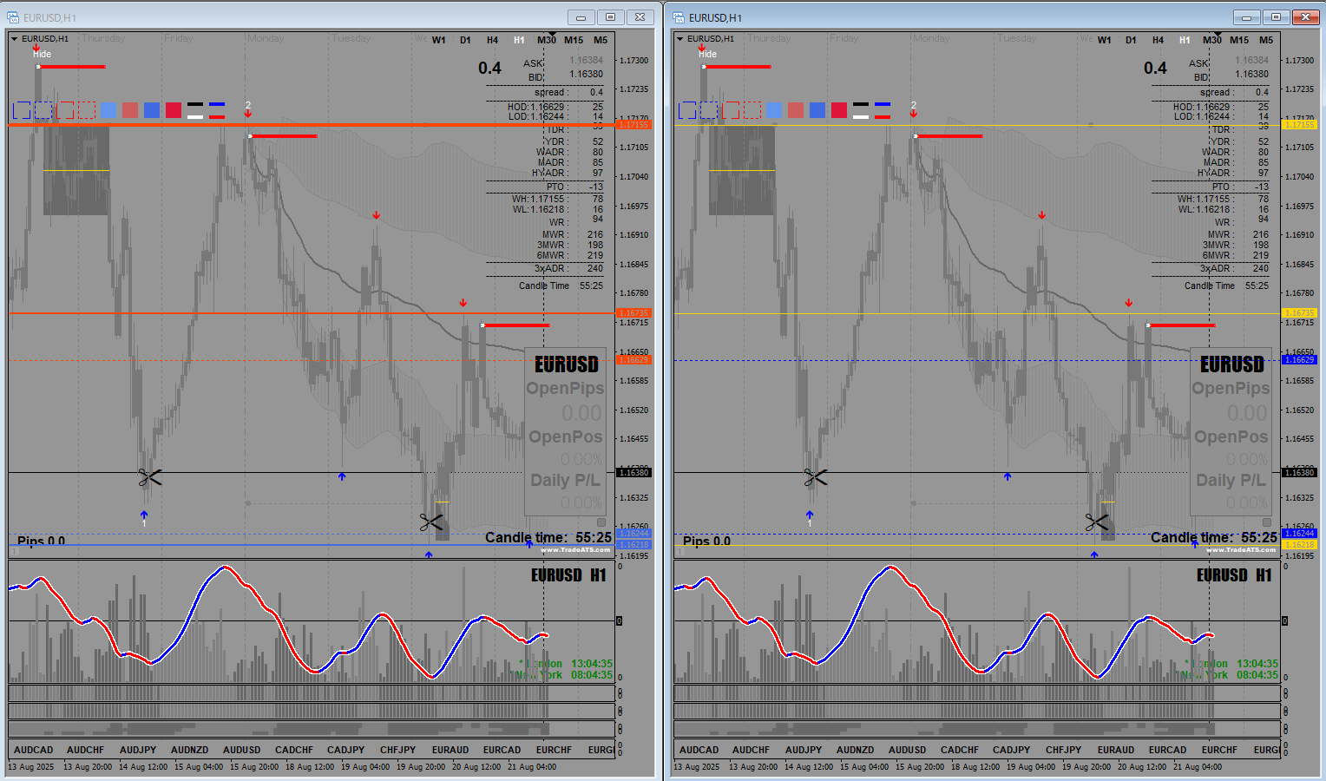Screen dimensions: 1326x781
Task: Close the left EURUSD,H1 chart window
Action: click(640, 17)
